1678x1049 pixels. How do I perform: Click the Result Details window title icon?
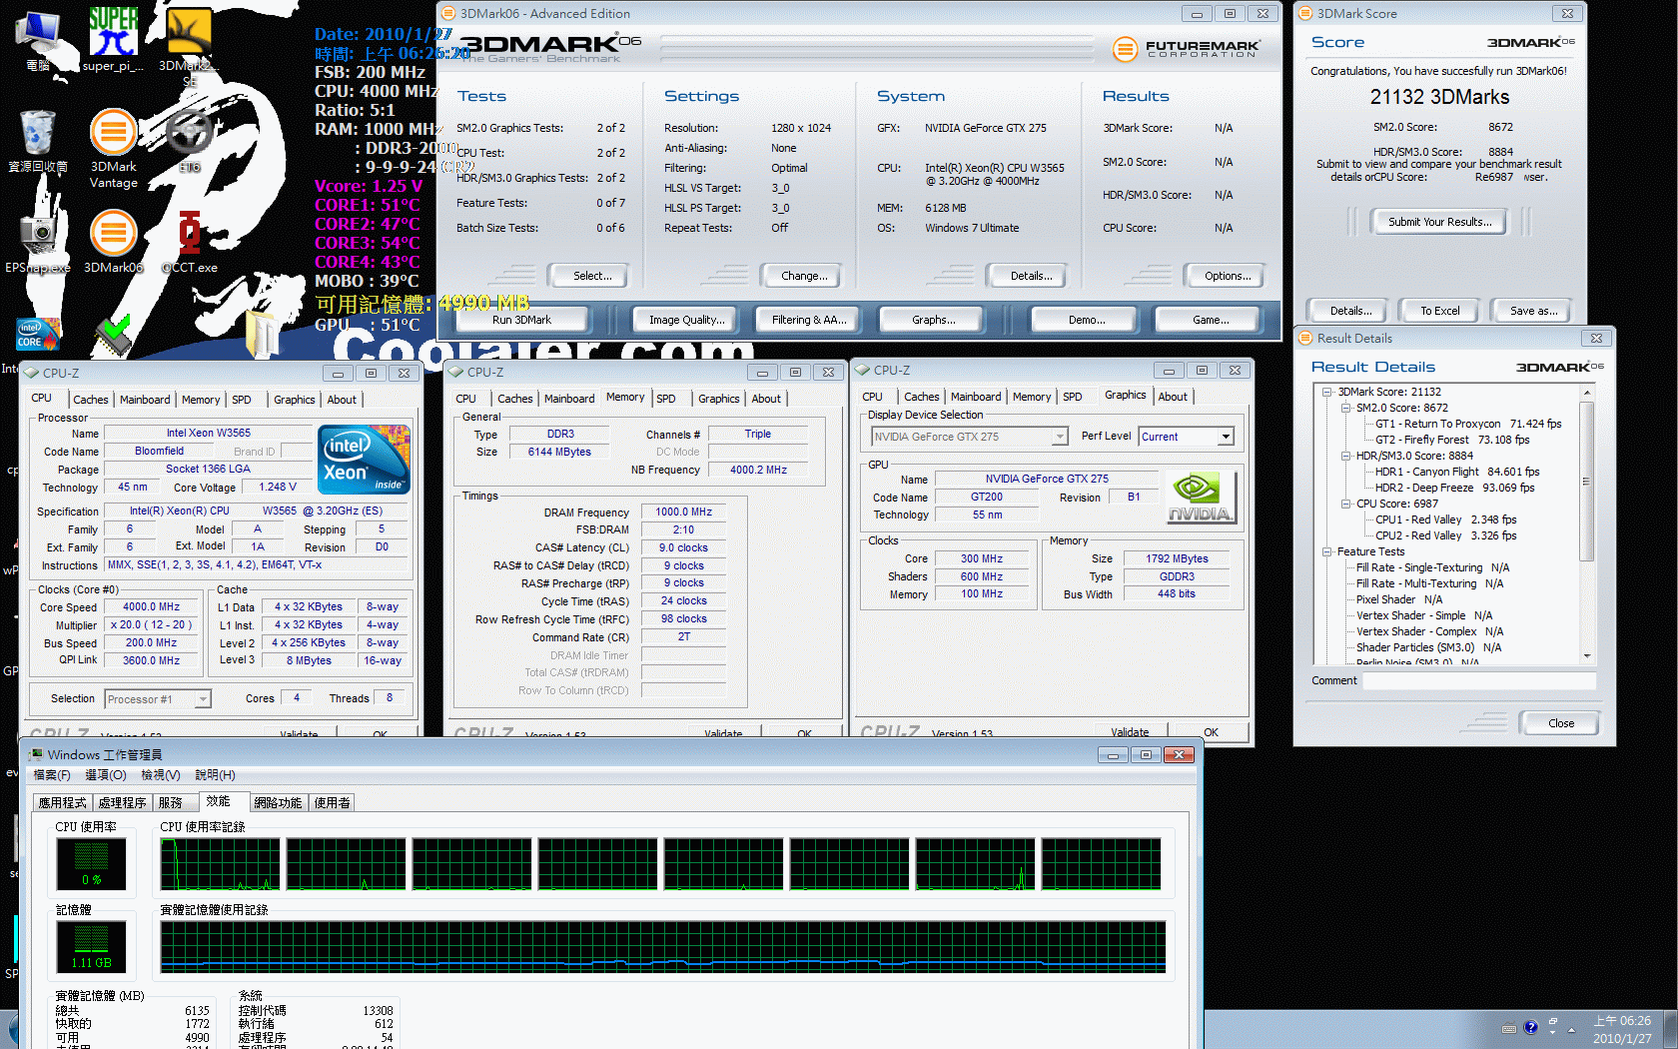pyautogui.click(x=1305, y=339)
